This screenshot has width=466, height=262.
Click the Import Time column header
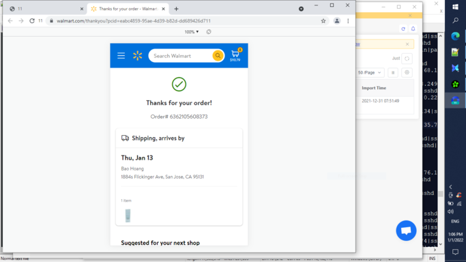[x=374, y=88]
